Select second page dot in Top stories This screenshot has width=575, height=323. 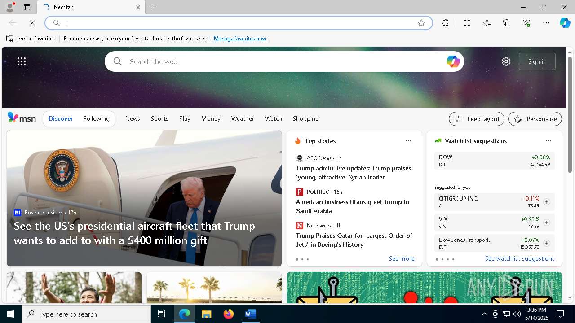click(302, 259)
